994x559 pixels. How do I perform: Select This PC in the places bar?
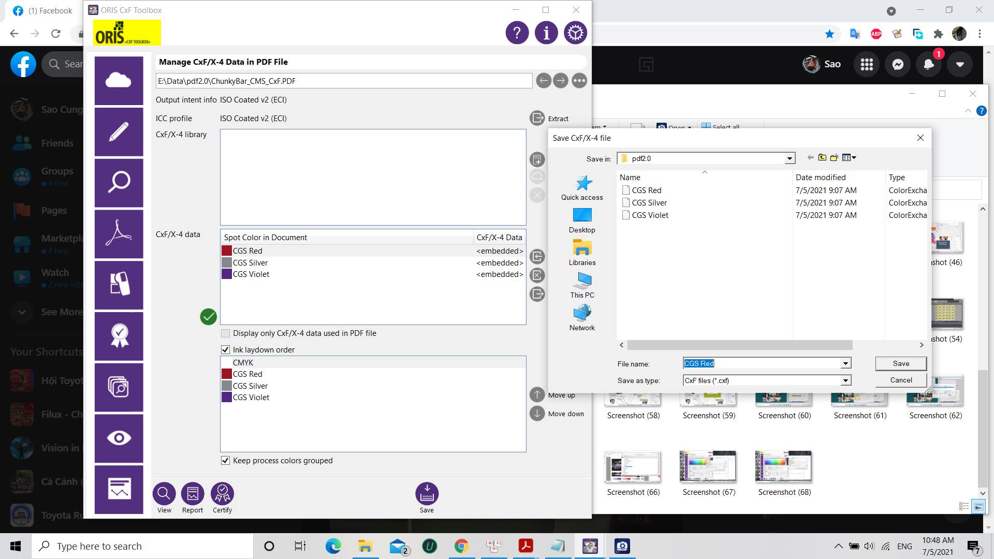(x=582, y=286)
